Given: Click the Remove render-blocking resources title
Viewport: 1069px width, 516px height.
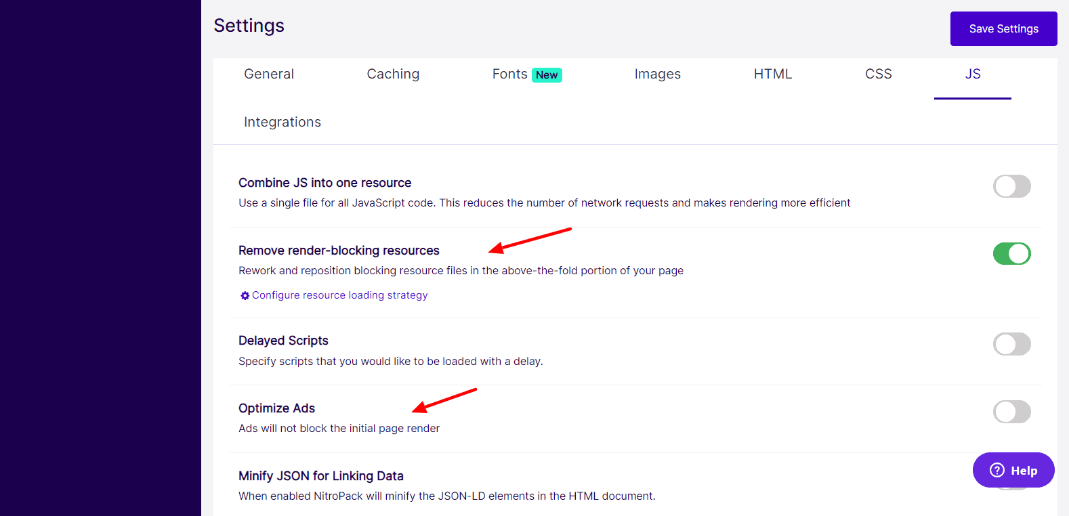Looking at the screenshot, I should [x=339, y=251].
